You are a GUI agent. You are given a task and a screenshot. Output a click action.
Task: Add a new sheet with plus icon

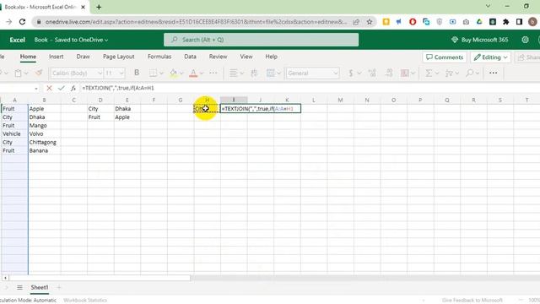pyautogui.click(x=59, y=287)
